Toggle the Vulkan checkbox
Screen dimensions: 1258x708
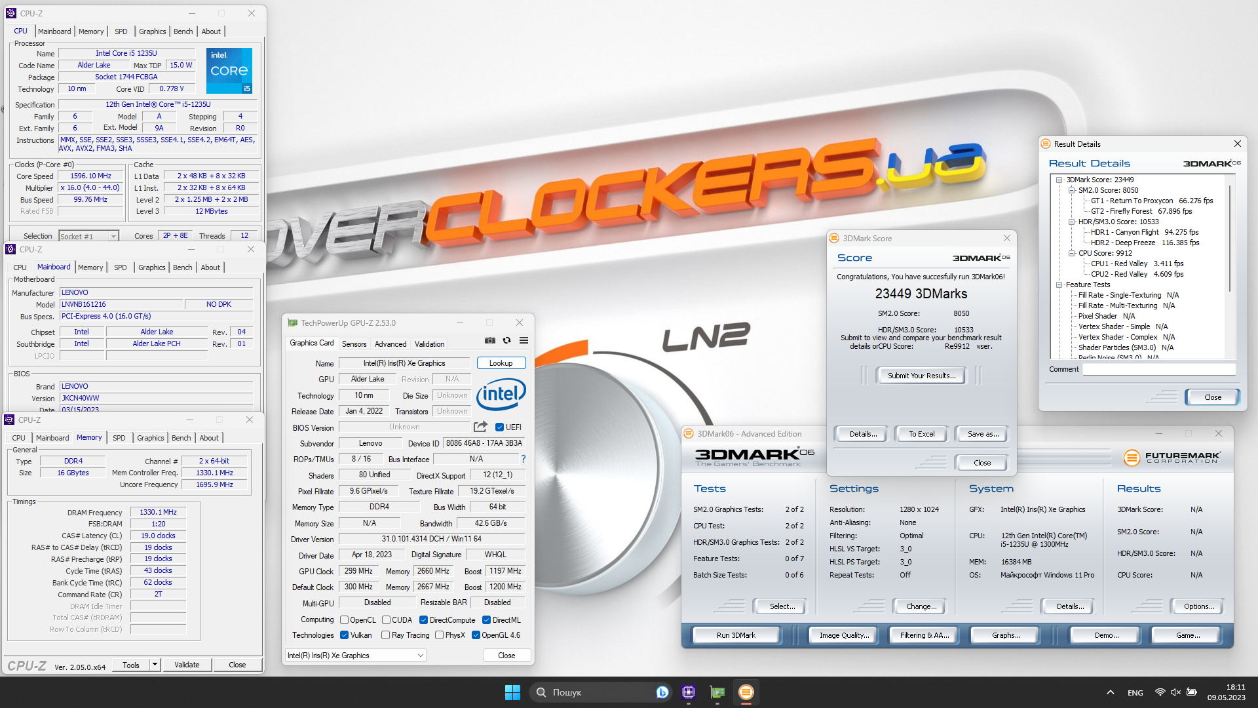point(344,635)
